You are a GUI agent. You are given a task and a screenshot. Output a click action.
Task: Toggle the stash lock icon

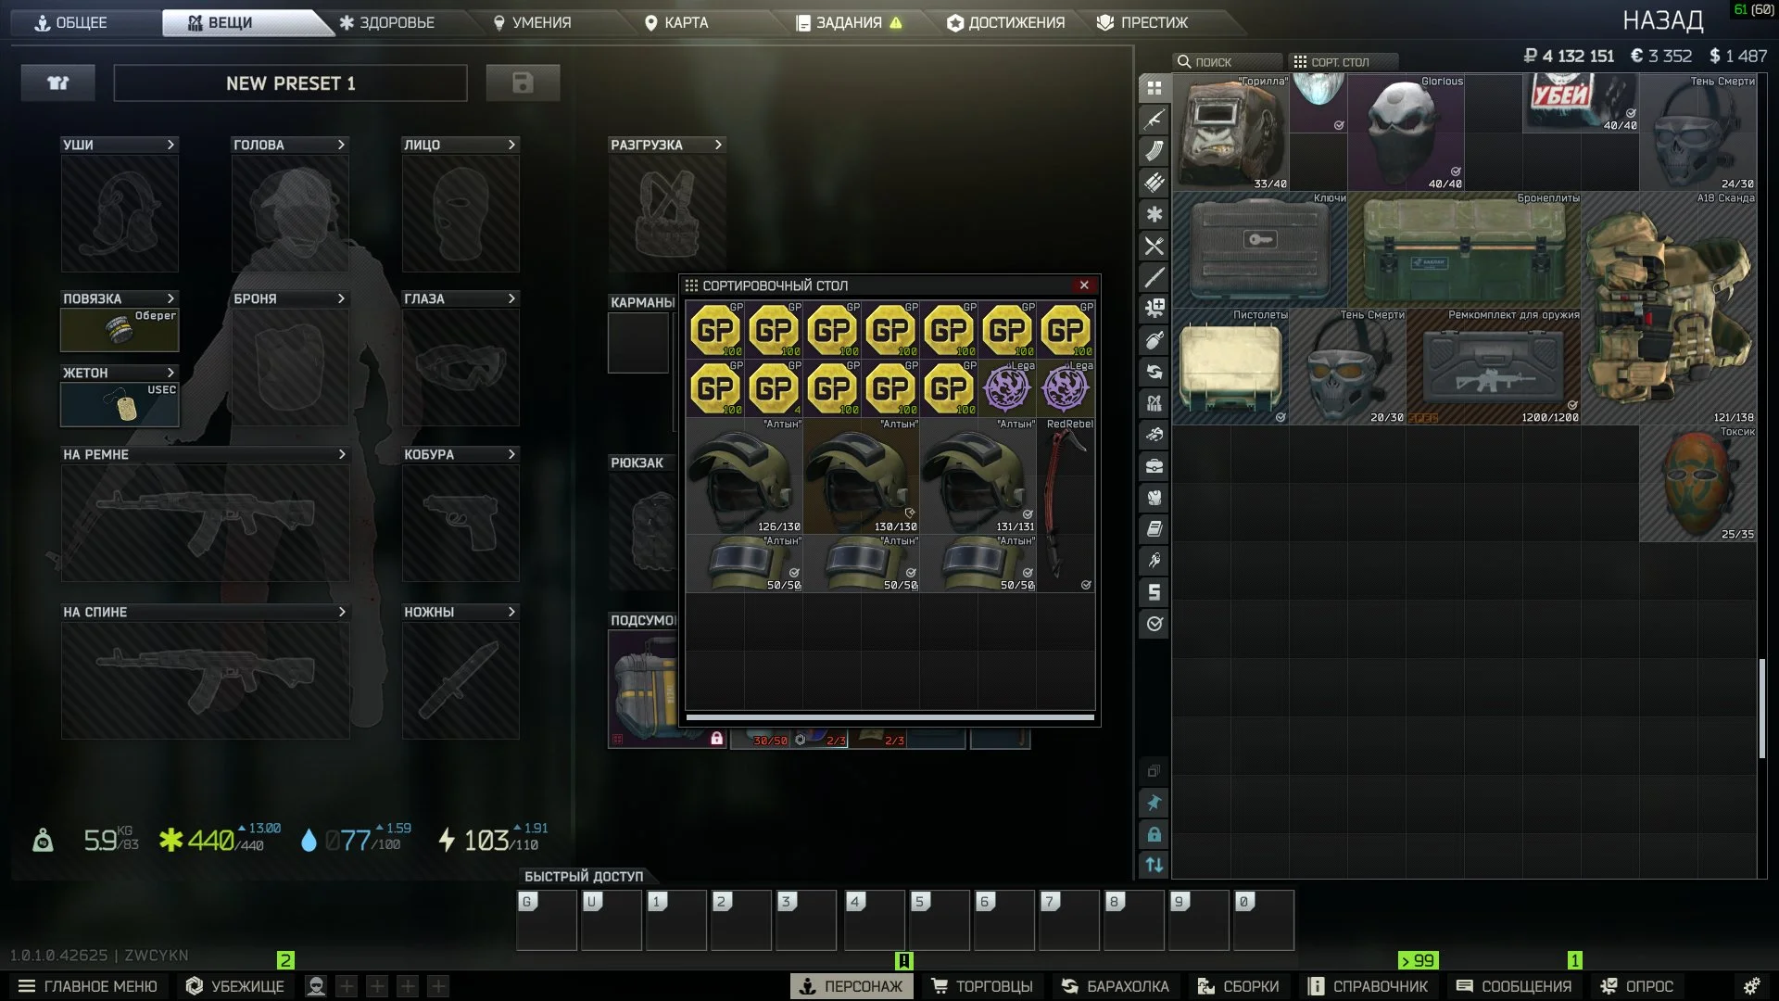pyautogui.click(x=1154, y=834)
